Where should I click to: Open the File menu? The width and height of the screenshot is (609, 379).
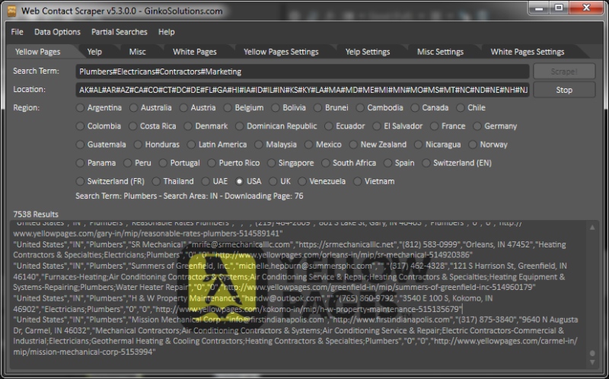[17, 32]
